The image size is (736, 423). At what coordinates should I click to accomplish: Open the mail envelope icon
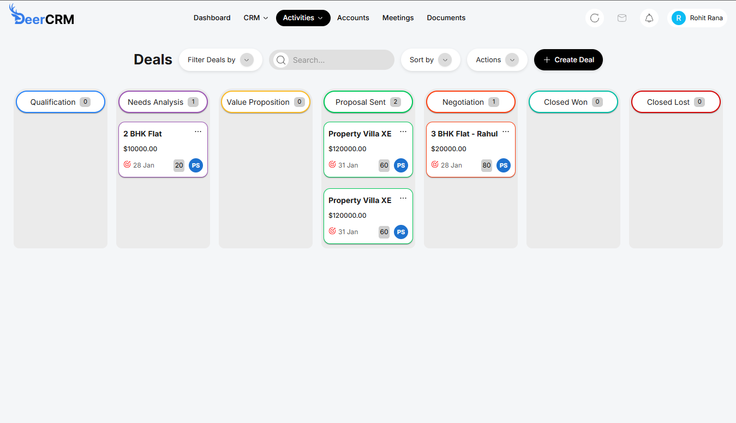tap(621, 18)
